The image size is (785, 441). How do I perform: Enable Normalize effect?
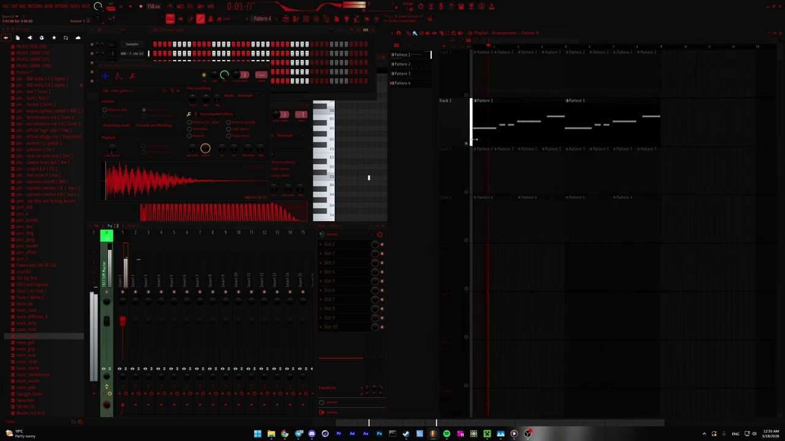[198, 129]
